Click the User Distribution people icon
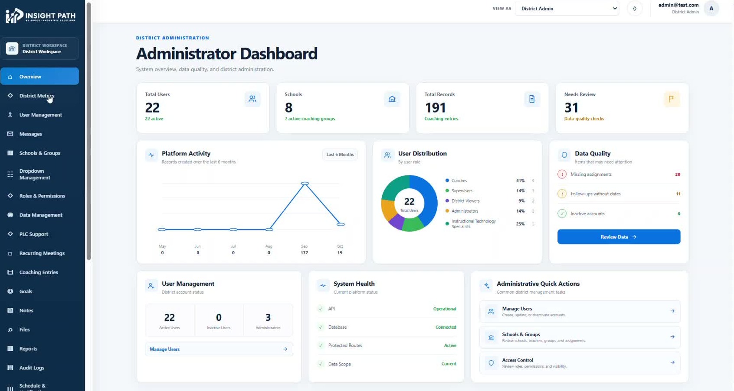This screenshot has height=391, width=734. click(387, 155)
